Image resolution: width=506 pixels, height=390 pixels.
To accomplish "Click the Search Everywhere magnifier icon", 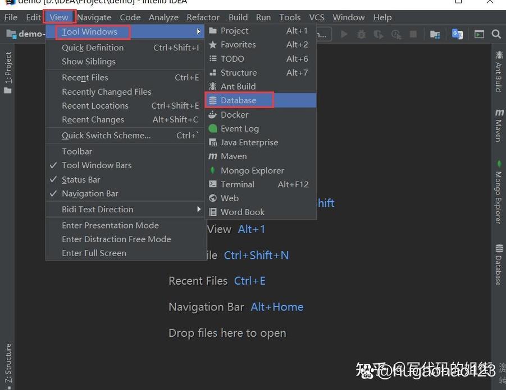I will click(496, 34).
